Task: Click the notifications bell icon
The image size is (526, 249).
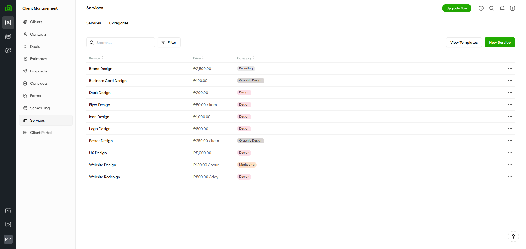Action: [x=502, y=8]
